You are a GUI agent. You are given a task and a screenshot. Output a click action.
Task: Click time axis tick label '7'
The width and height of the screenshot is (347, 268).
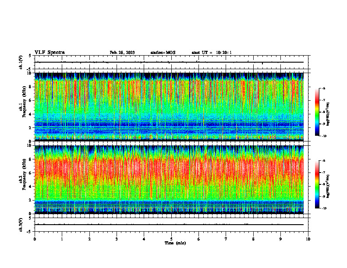226,239
